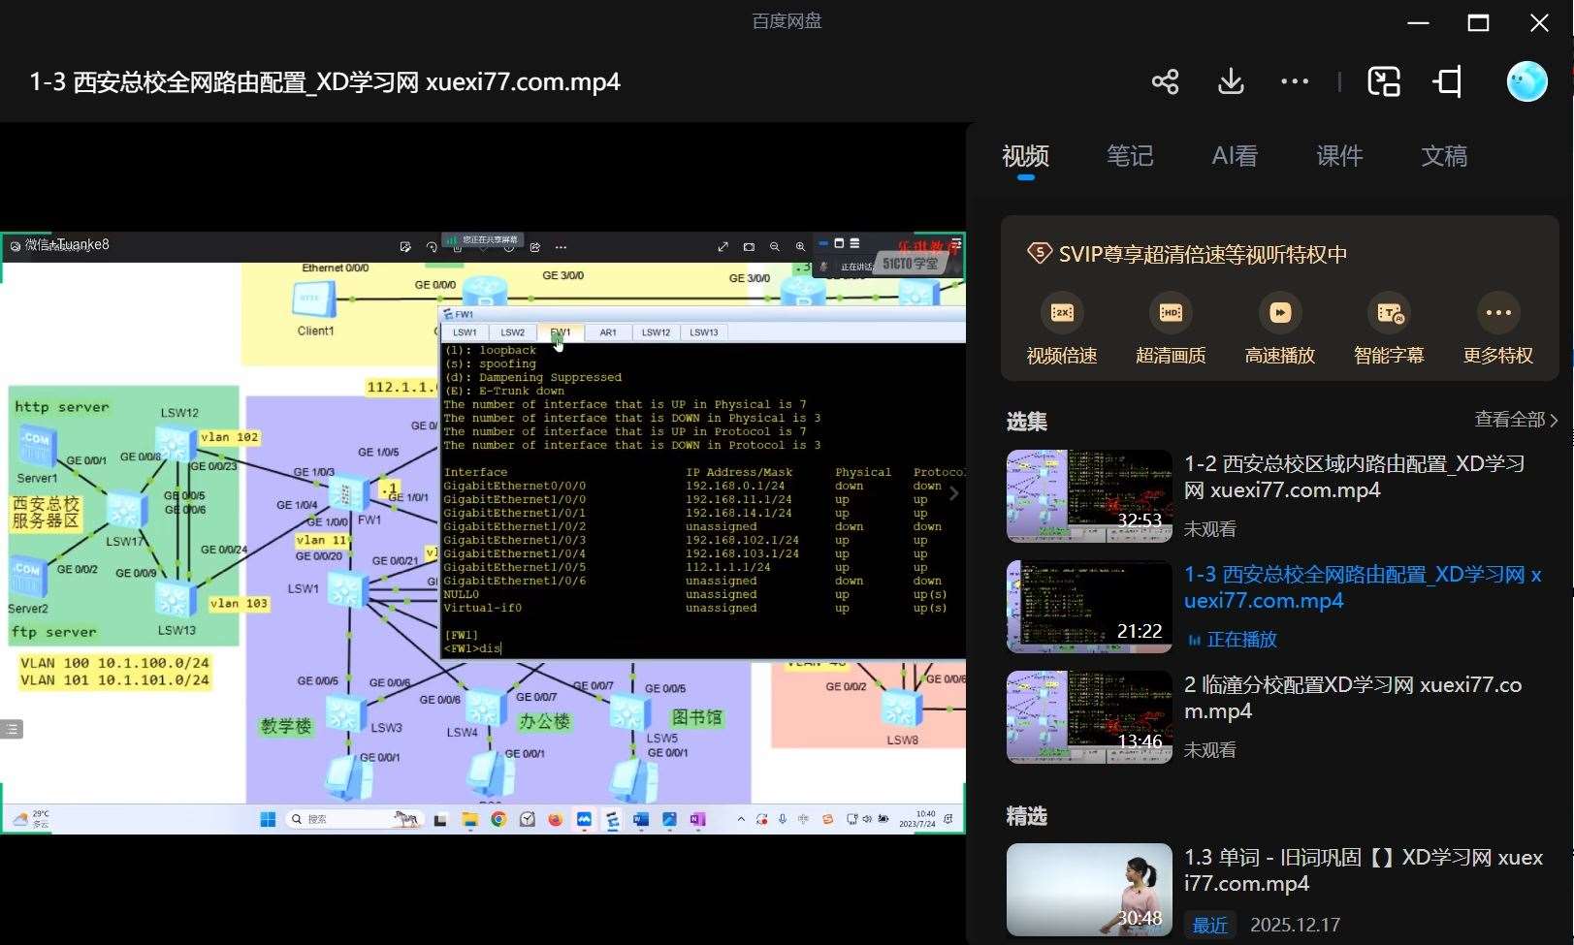Viewport: 1574px width, 945px height.
Task: Collapse the right side panel arrow
Action: click(954, 493)
